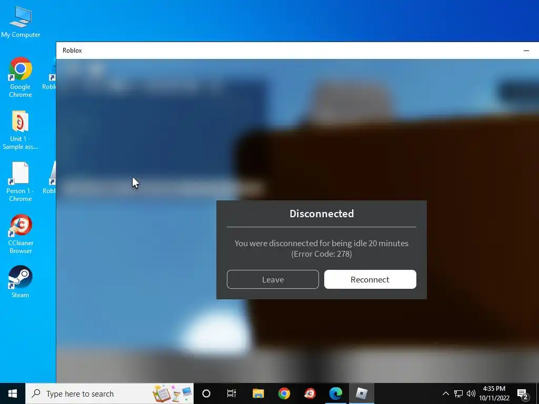Launch Chrome from the taskbar

tap(284, 393)
